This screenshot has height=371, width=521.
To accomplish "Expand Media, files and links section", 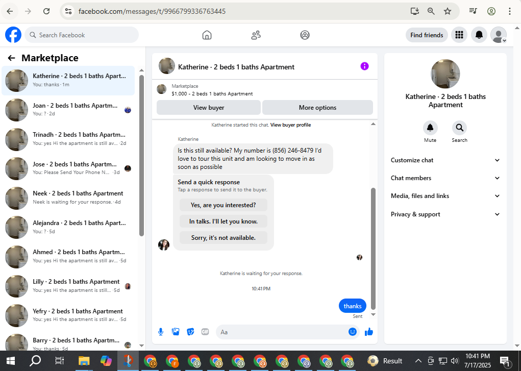I will [445, 196].
